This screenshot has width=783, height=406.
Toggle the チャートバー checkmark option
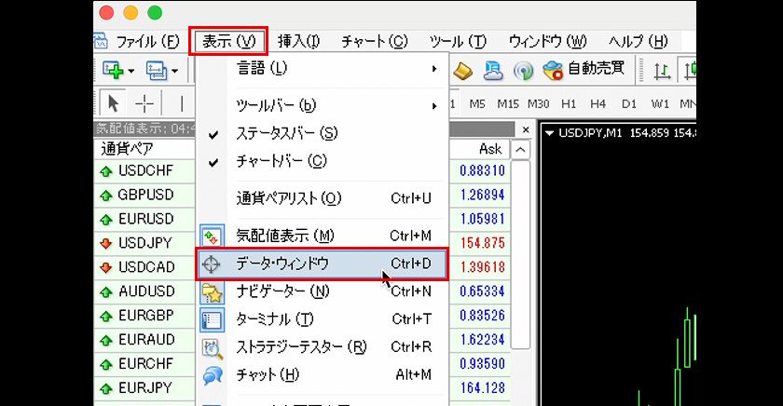click(280, 161)
